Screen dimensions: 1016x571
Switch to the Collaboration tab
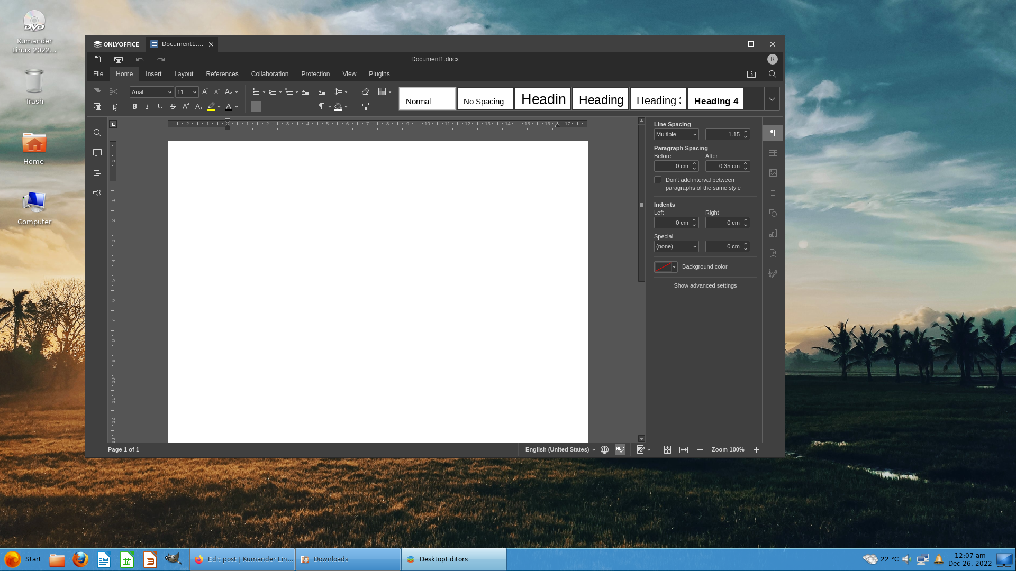point(270,74)
